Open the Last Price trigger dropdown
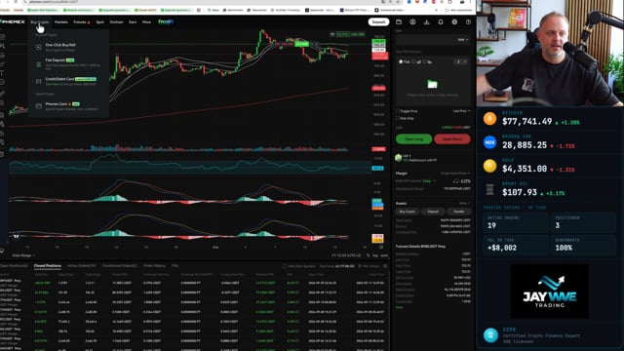The width and height of the screenshot is (624, 351). 461,111
